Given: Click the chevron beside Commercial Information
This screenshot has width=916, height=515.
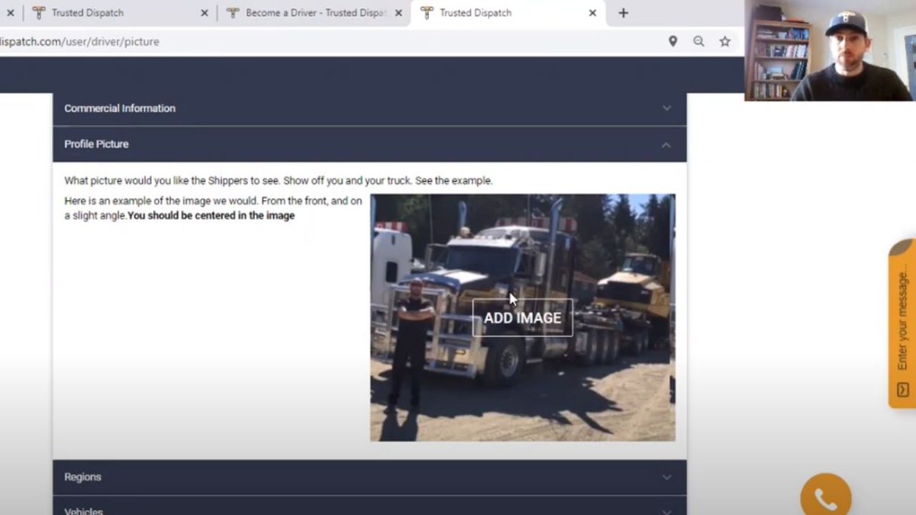Looking at the screenshot, I should point(666,108).
